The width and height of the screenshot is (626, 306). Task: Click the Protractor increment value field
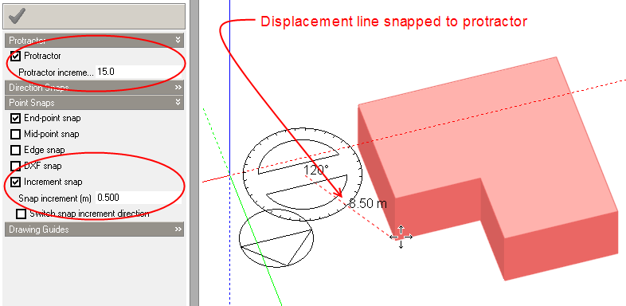(139, 72)
